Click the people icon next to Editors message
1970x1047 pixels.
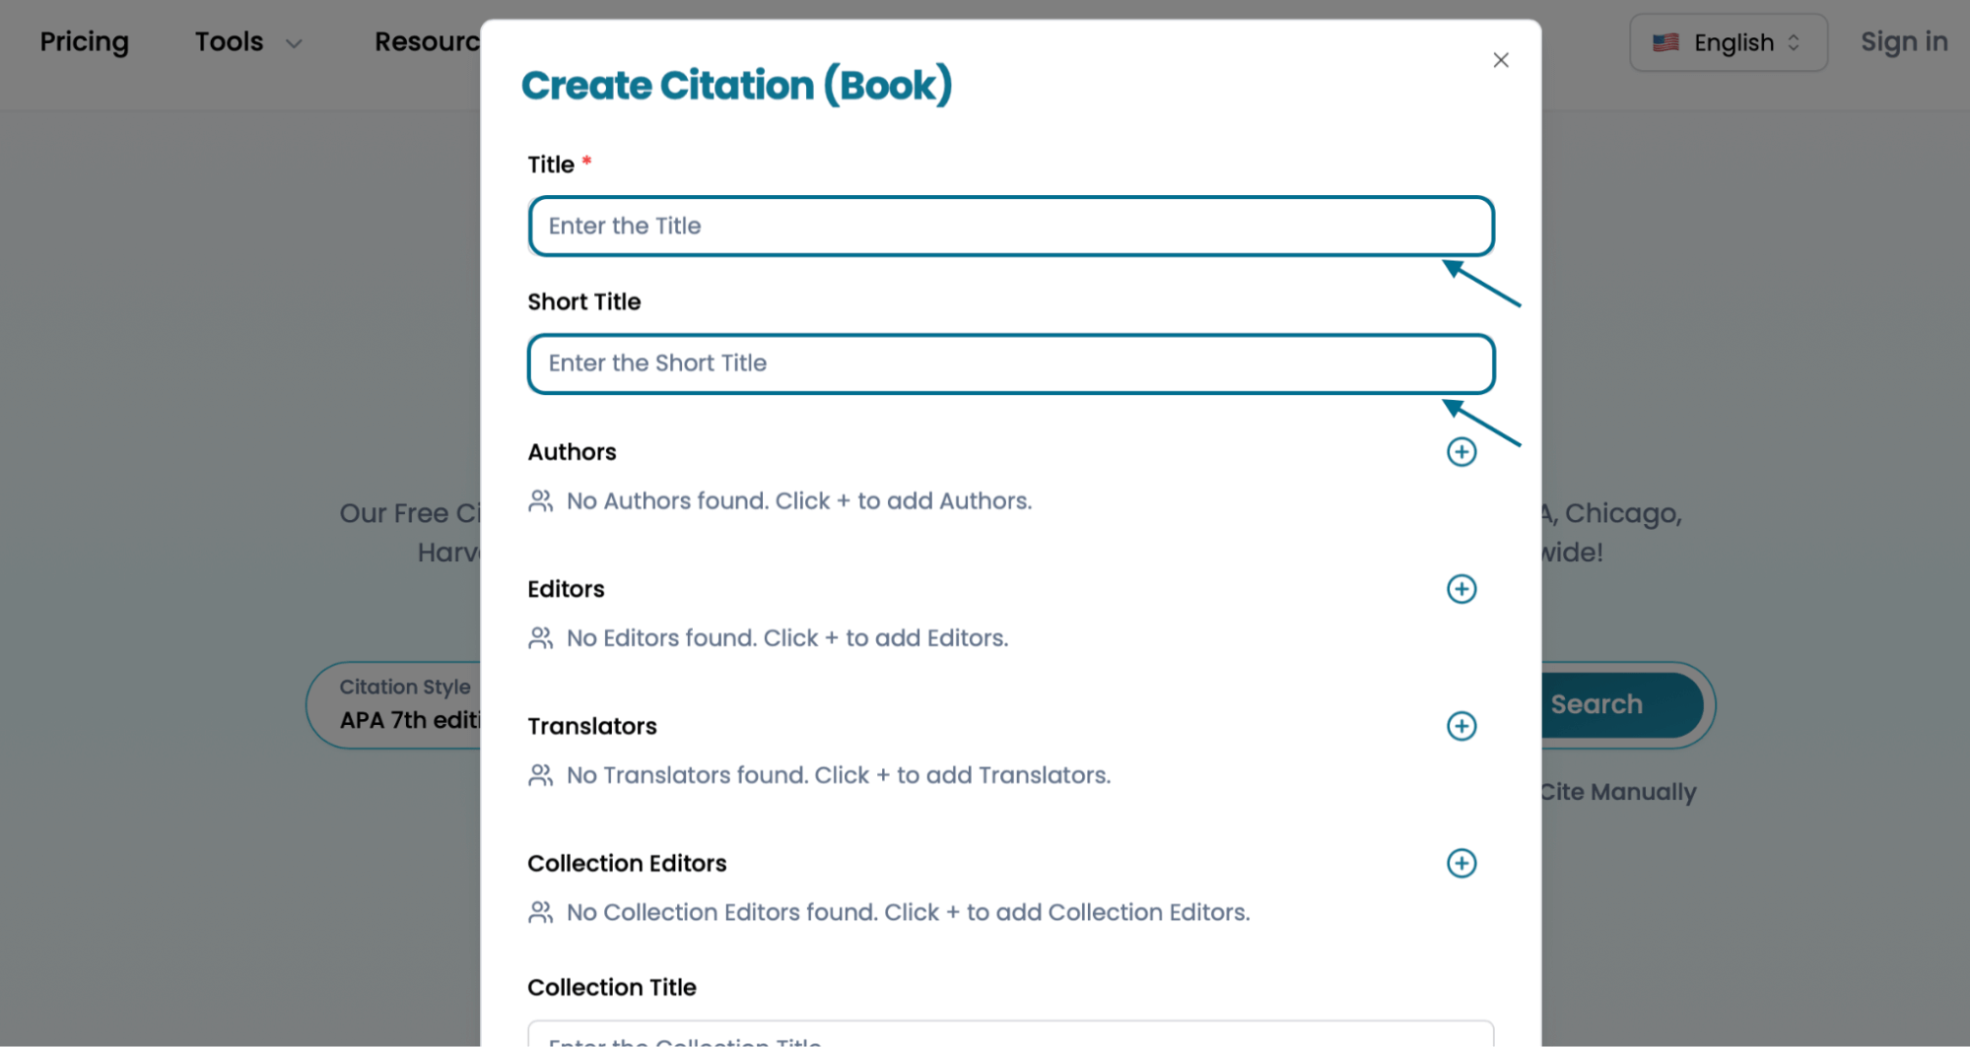[x=539, y=637]
